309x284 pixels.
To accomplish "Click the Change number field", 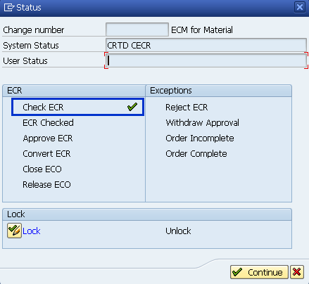I will pos(137,30).
